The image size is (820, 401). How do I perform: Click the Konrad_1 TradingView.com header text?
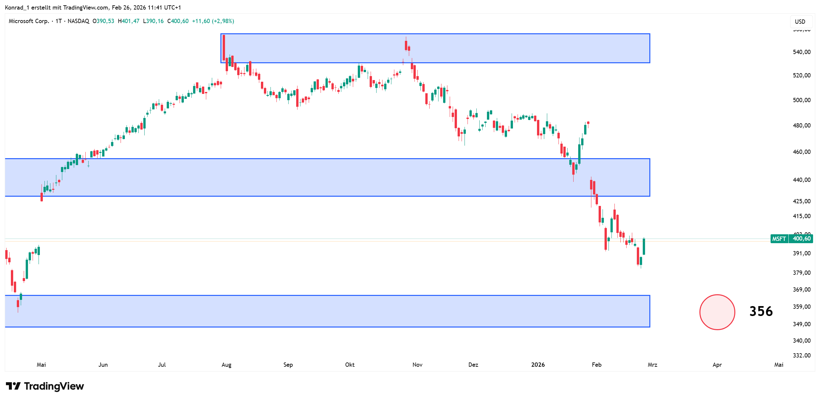93,7
